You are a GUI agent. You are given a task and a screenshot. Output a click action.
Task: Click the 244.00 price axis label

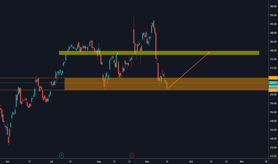click(x=273, y=130)
